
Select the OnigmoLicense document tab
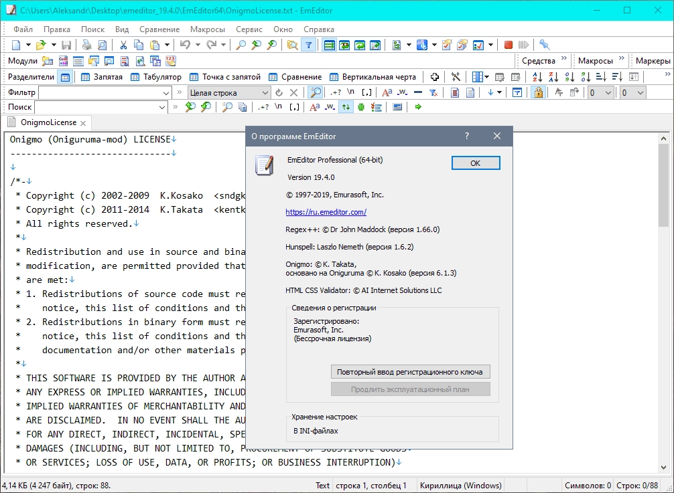click(x=48, y=122)
